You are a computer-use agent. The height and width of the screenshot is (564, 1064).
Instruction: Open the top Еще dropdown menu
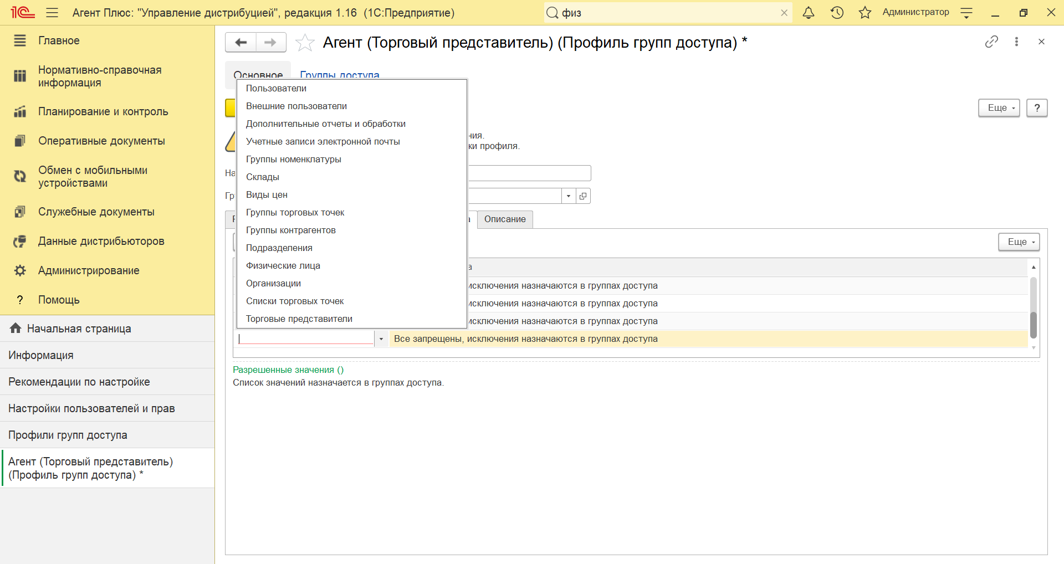(999, 108)
